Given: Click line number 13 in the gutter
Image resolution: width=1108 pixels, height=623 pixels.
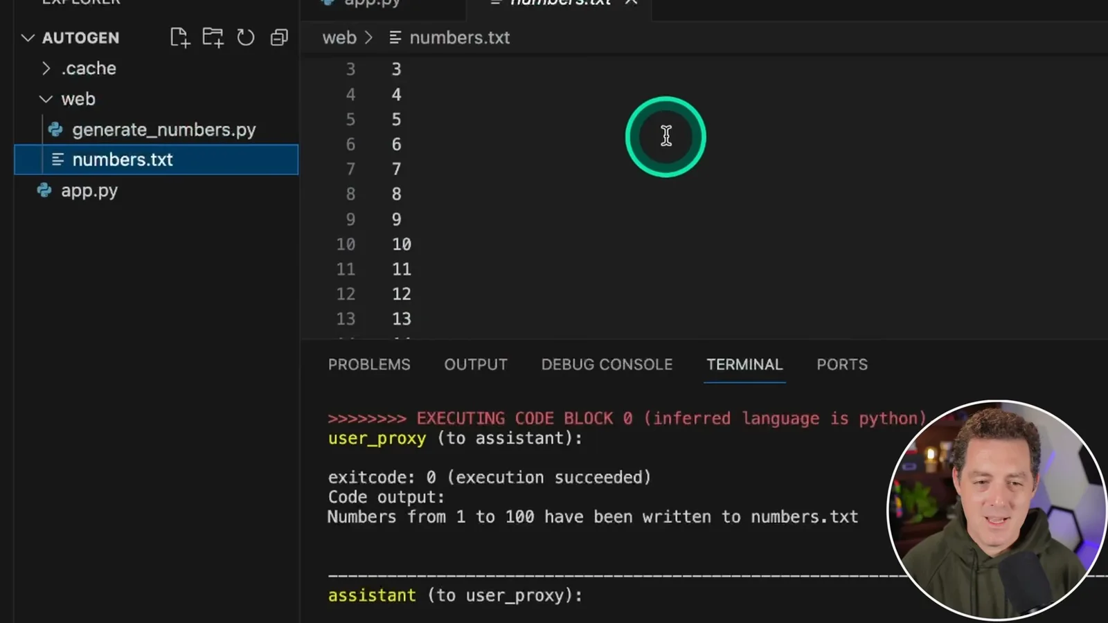Looking at the screenshot, I should coord(346,319).
